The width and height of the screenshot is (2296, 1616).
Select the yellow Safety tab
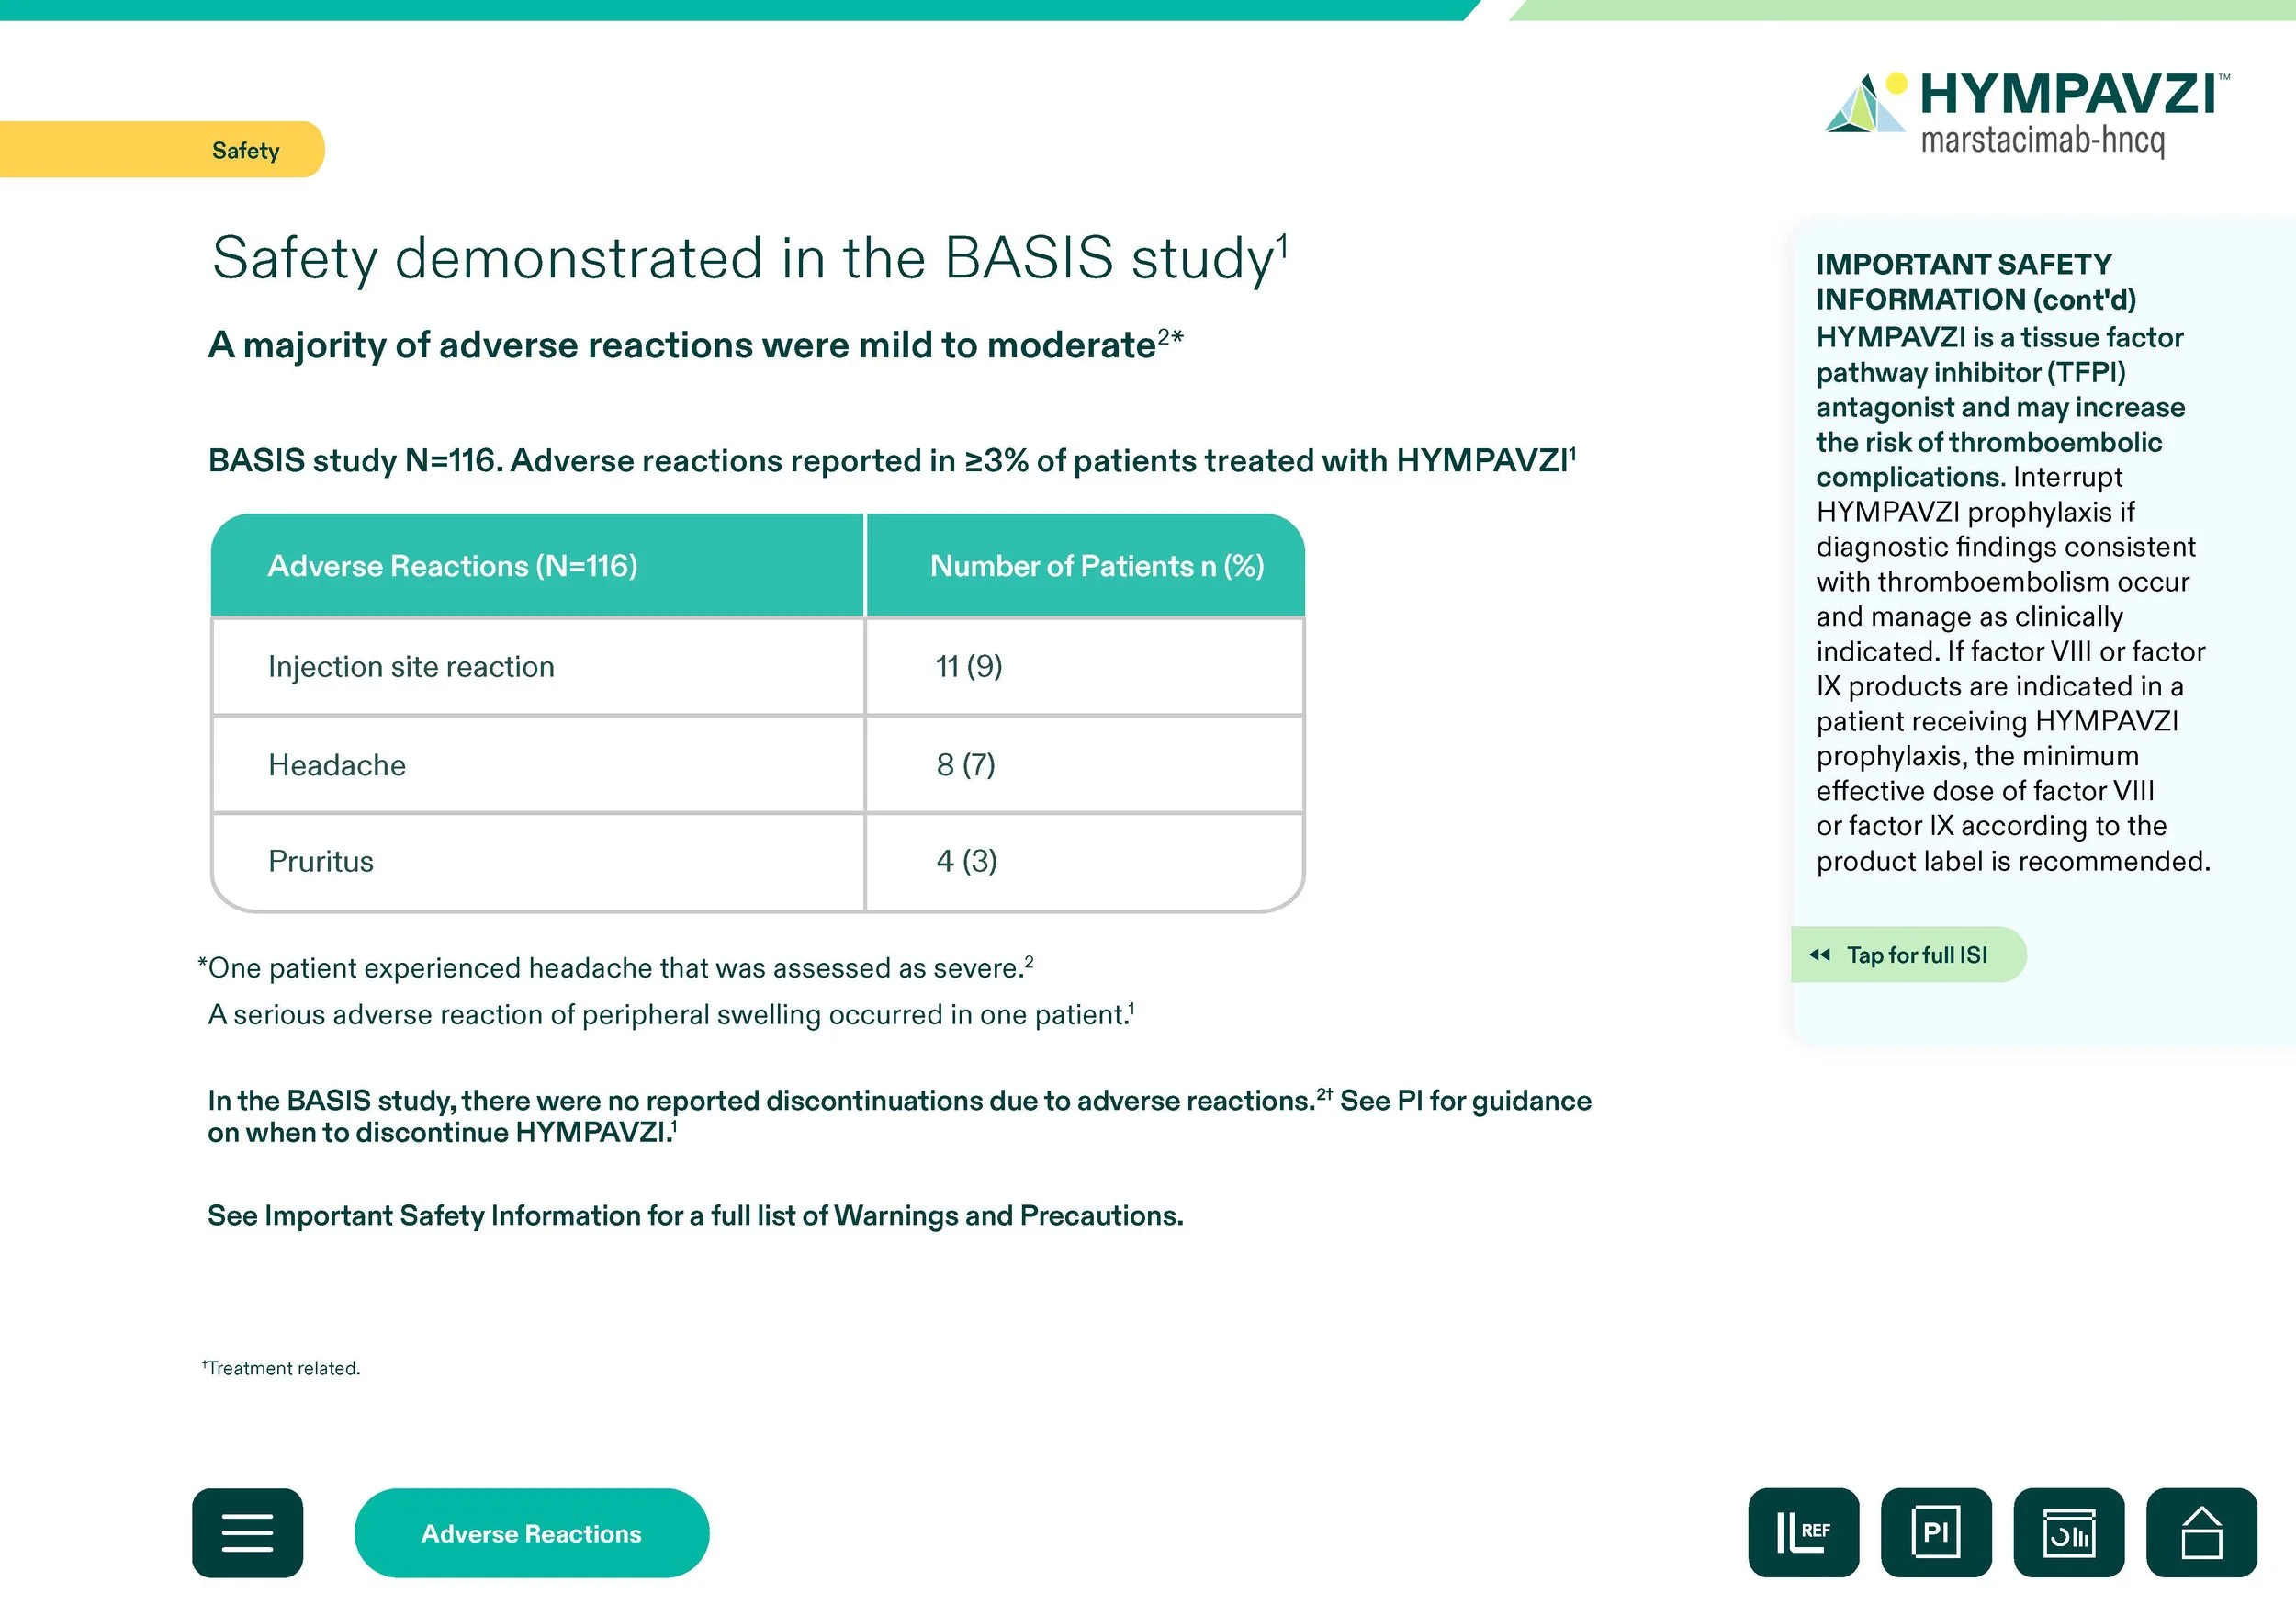pos(245,150)
